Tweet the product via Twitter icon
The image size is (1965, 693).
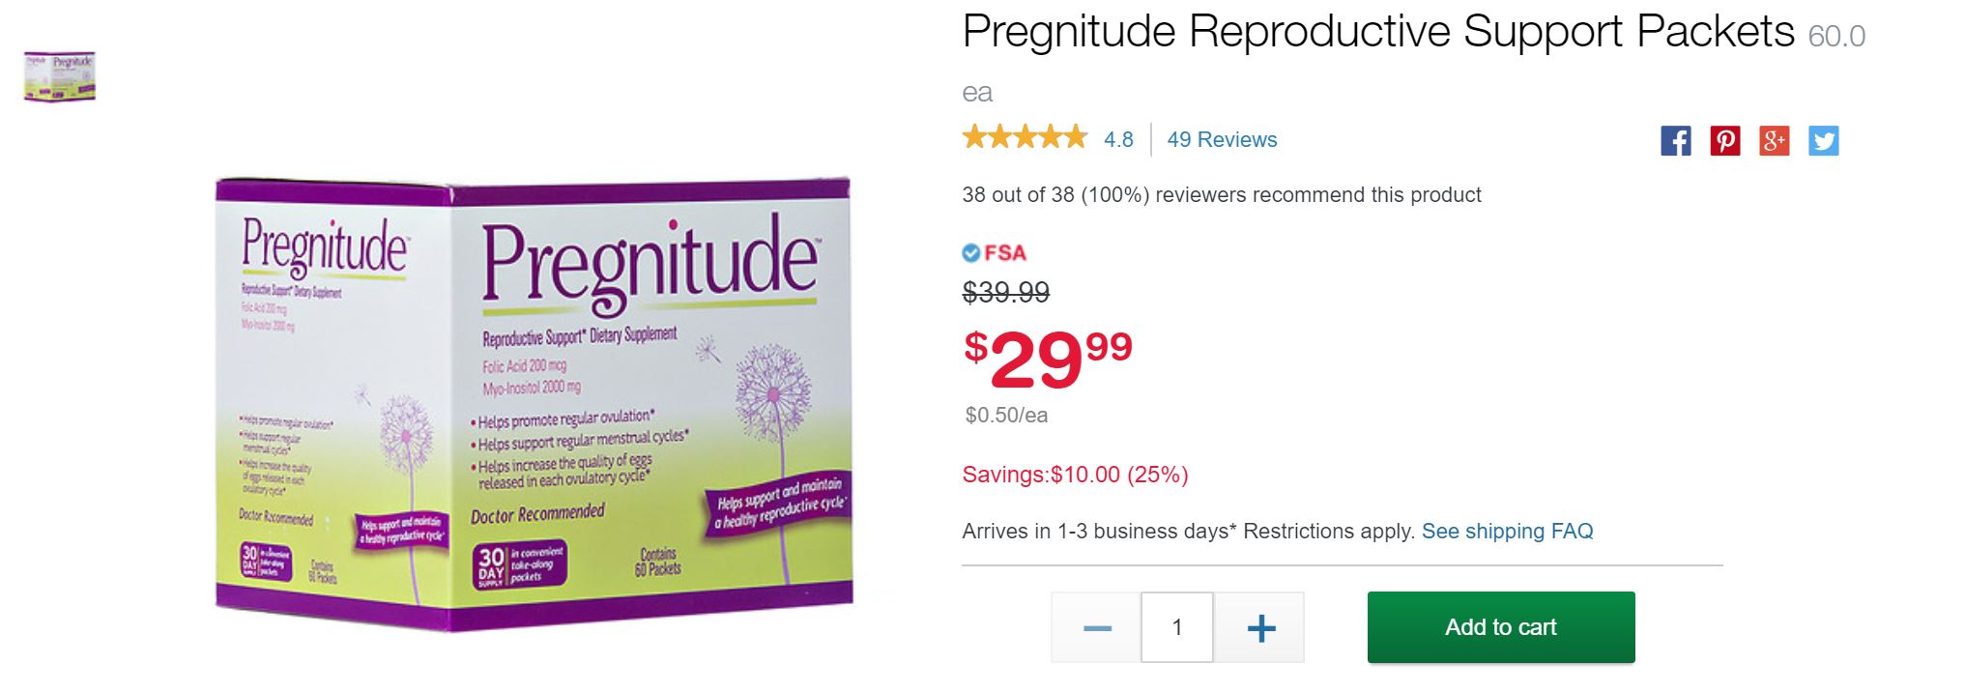1823,141
